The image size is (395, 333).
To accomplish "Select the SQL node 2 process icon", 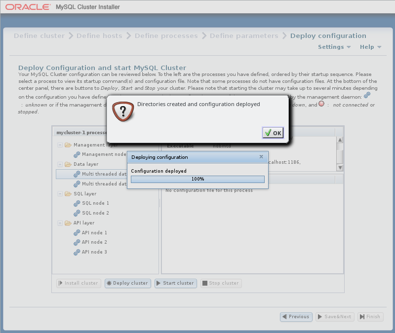I will tap(77, 213).
